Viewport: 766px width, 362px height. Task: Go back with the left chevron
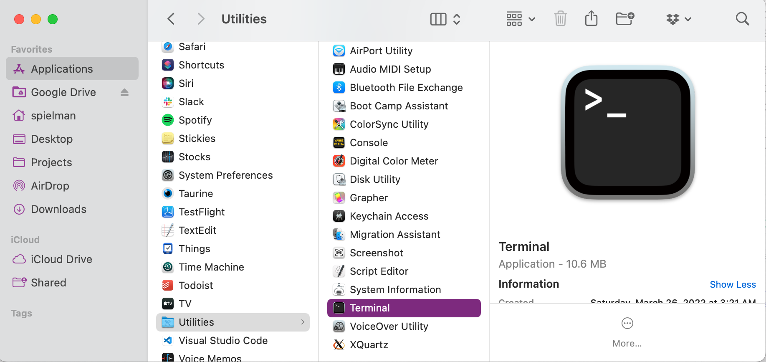pos(171,19)
